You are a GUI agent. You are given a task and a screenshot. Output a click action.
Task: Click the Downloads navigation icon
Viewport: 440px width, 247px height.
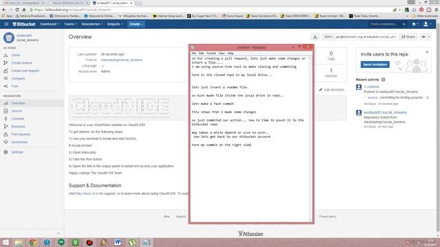(5, 142)
